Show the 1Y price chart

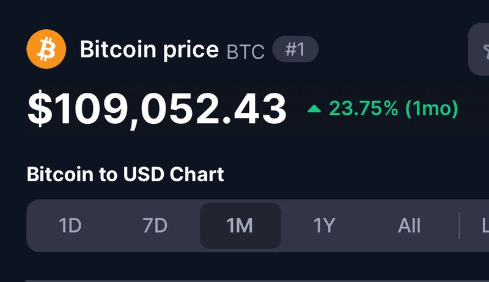(324, 226)
